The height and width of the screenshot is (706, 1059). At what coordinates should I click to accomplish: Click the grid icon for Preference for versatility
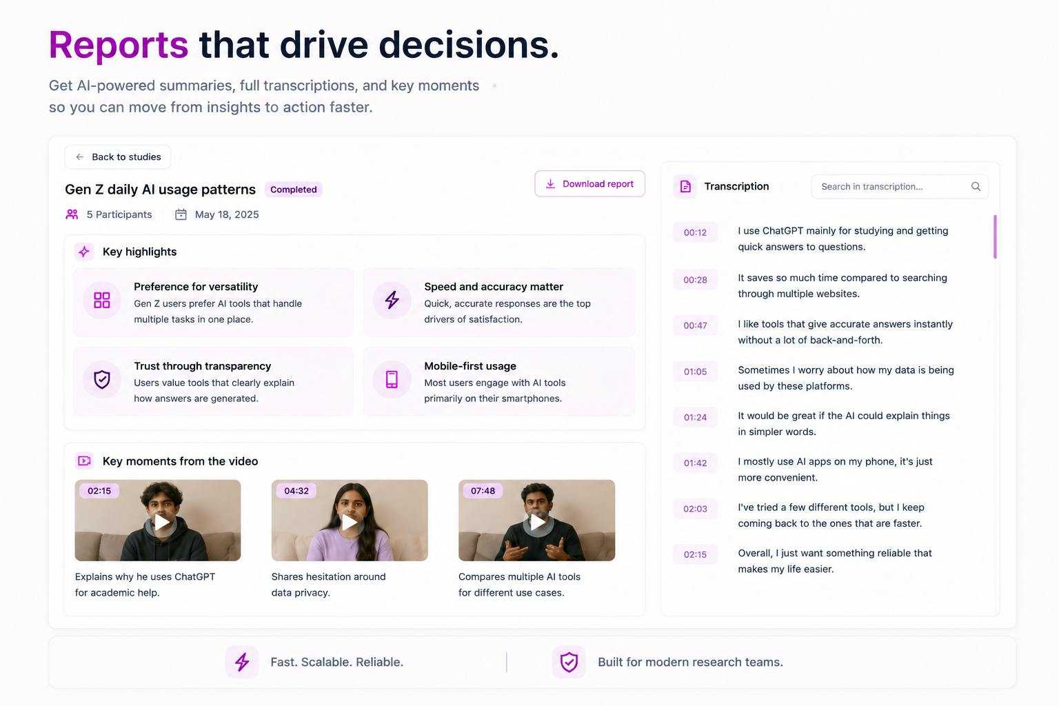click(x=102, y=300)
